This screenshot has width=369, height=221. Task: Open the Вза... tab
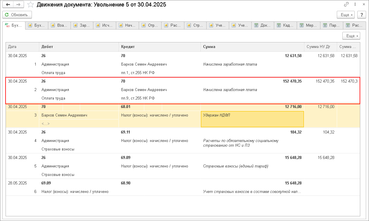(x=59, y=25)
